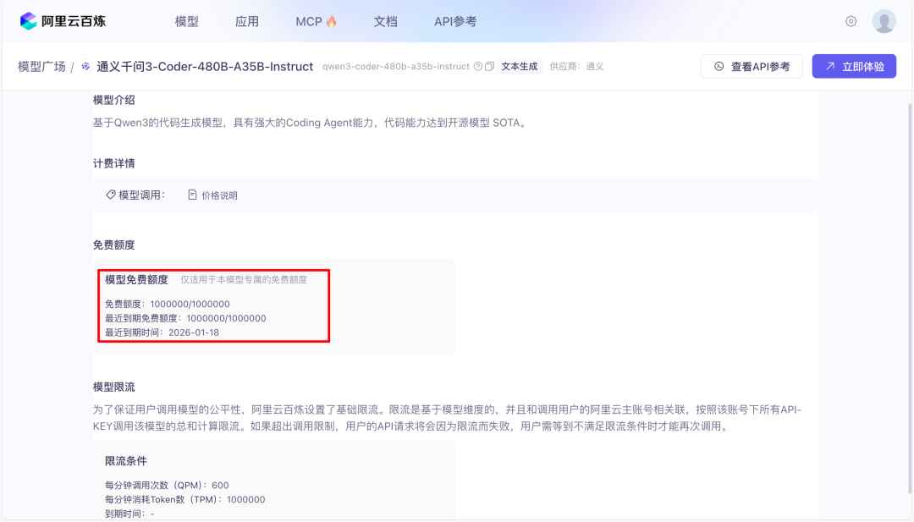The width and height of the screenshot is (914, 522).
Task: Navigate to API参考 in top bar
Action: click(x=454, y=21)
